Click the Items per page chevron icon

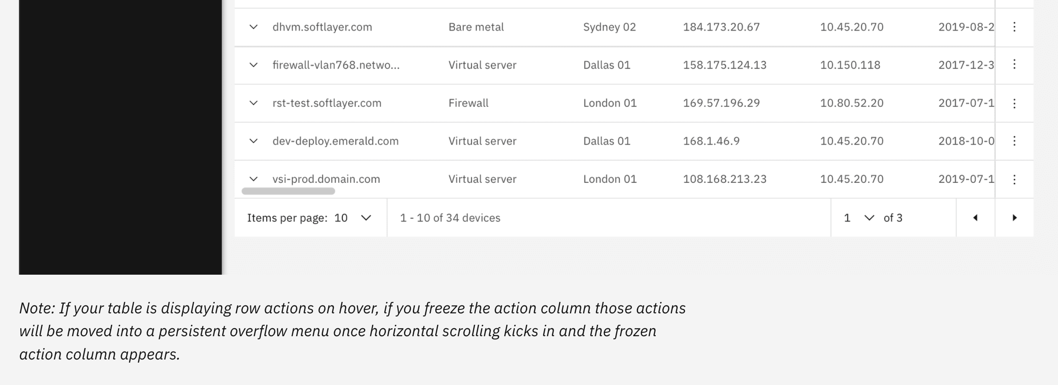[366, 218]
